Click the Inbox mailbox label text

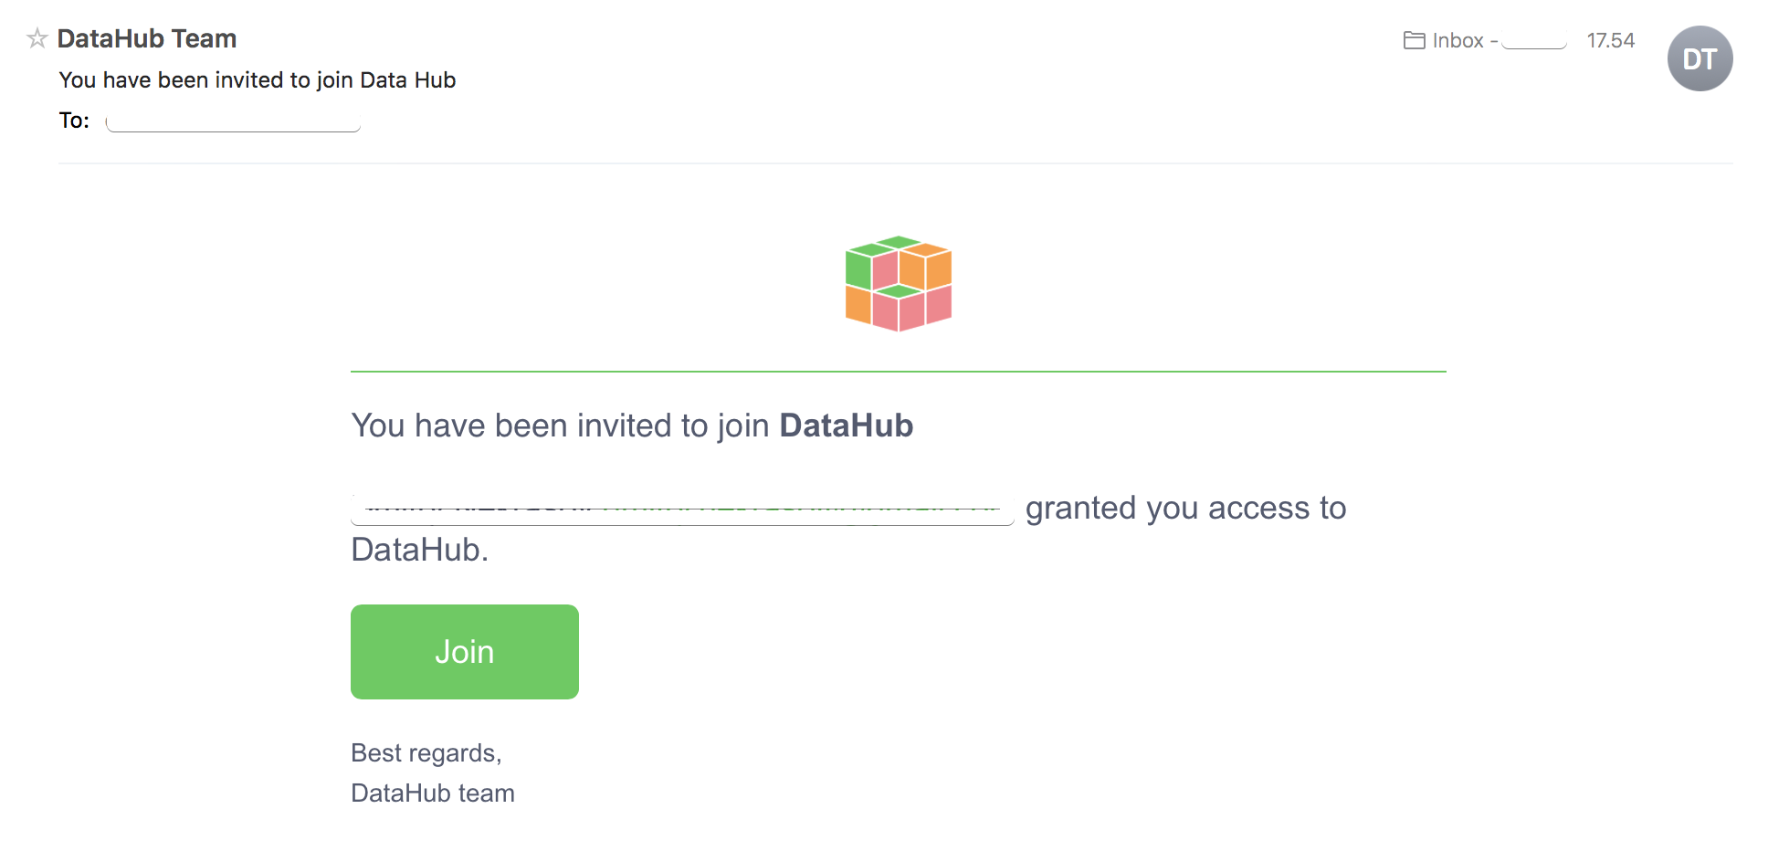click(1458, 40)
